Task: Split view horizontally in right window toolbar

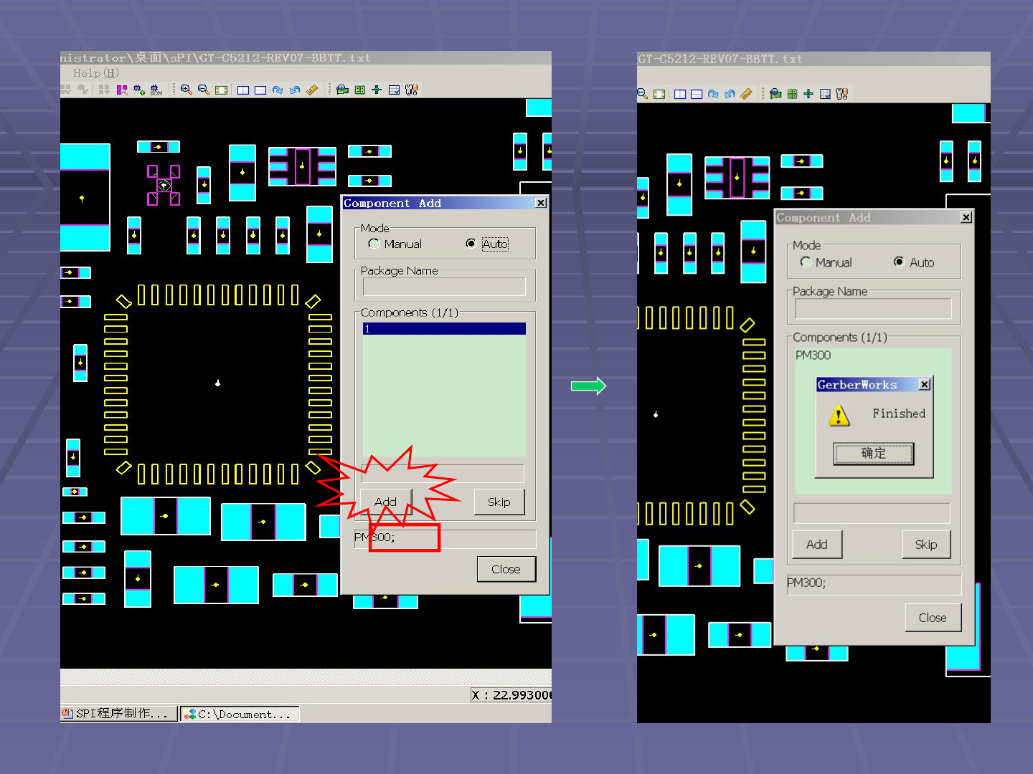Action: pyautogui.click(x=697, y=94)
